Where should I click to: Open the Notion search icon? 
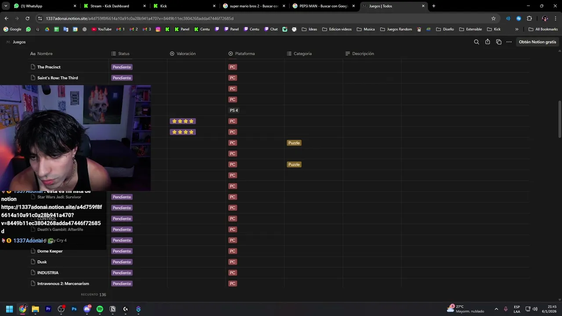[476, 42]
